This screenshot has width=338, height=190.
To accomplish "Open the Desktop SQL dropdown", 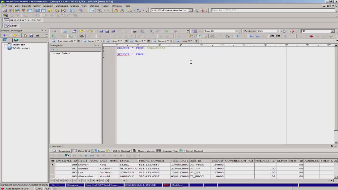I will [278, 31].
